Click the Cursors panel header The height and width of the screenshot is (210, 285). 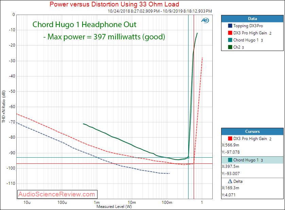[252, 131]
